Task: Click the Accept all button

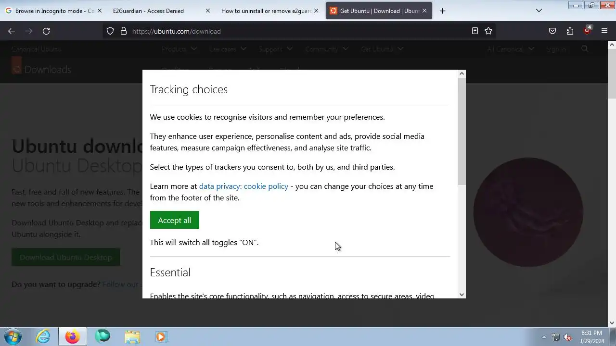Action: [x=174, y=220]
